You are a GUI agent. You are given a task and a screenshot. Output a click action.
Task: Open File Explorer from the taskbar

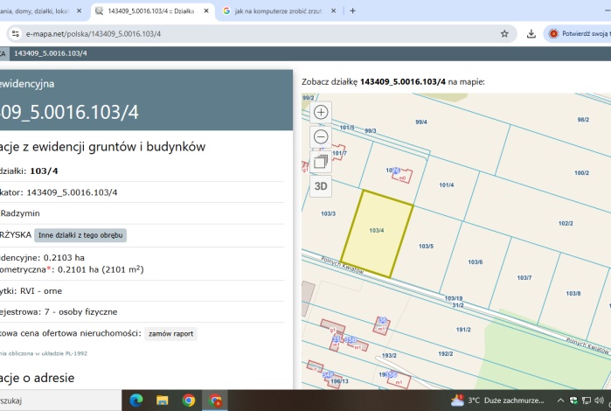tap(162, 401)
